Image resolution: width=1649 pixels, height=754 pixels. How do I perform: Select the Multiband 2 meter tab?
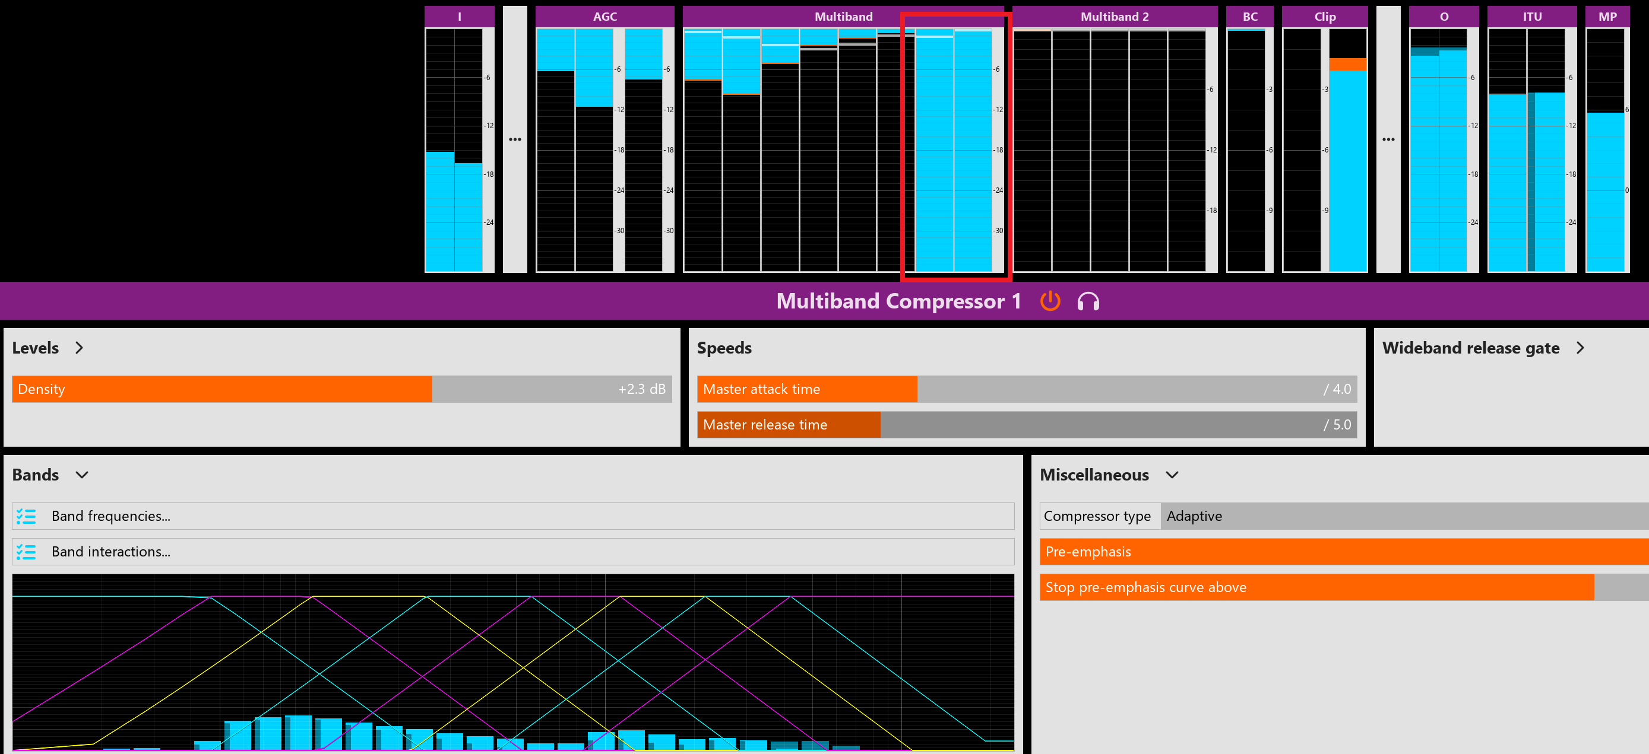coord(1114,17)
